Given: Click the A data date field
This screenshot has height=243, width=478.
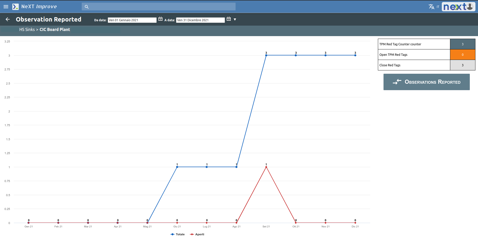Looking at the screenshot, I should (x=200, y=20).
